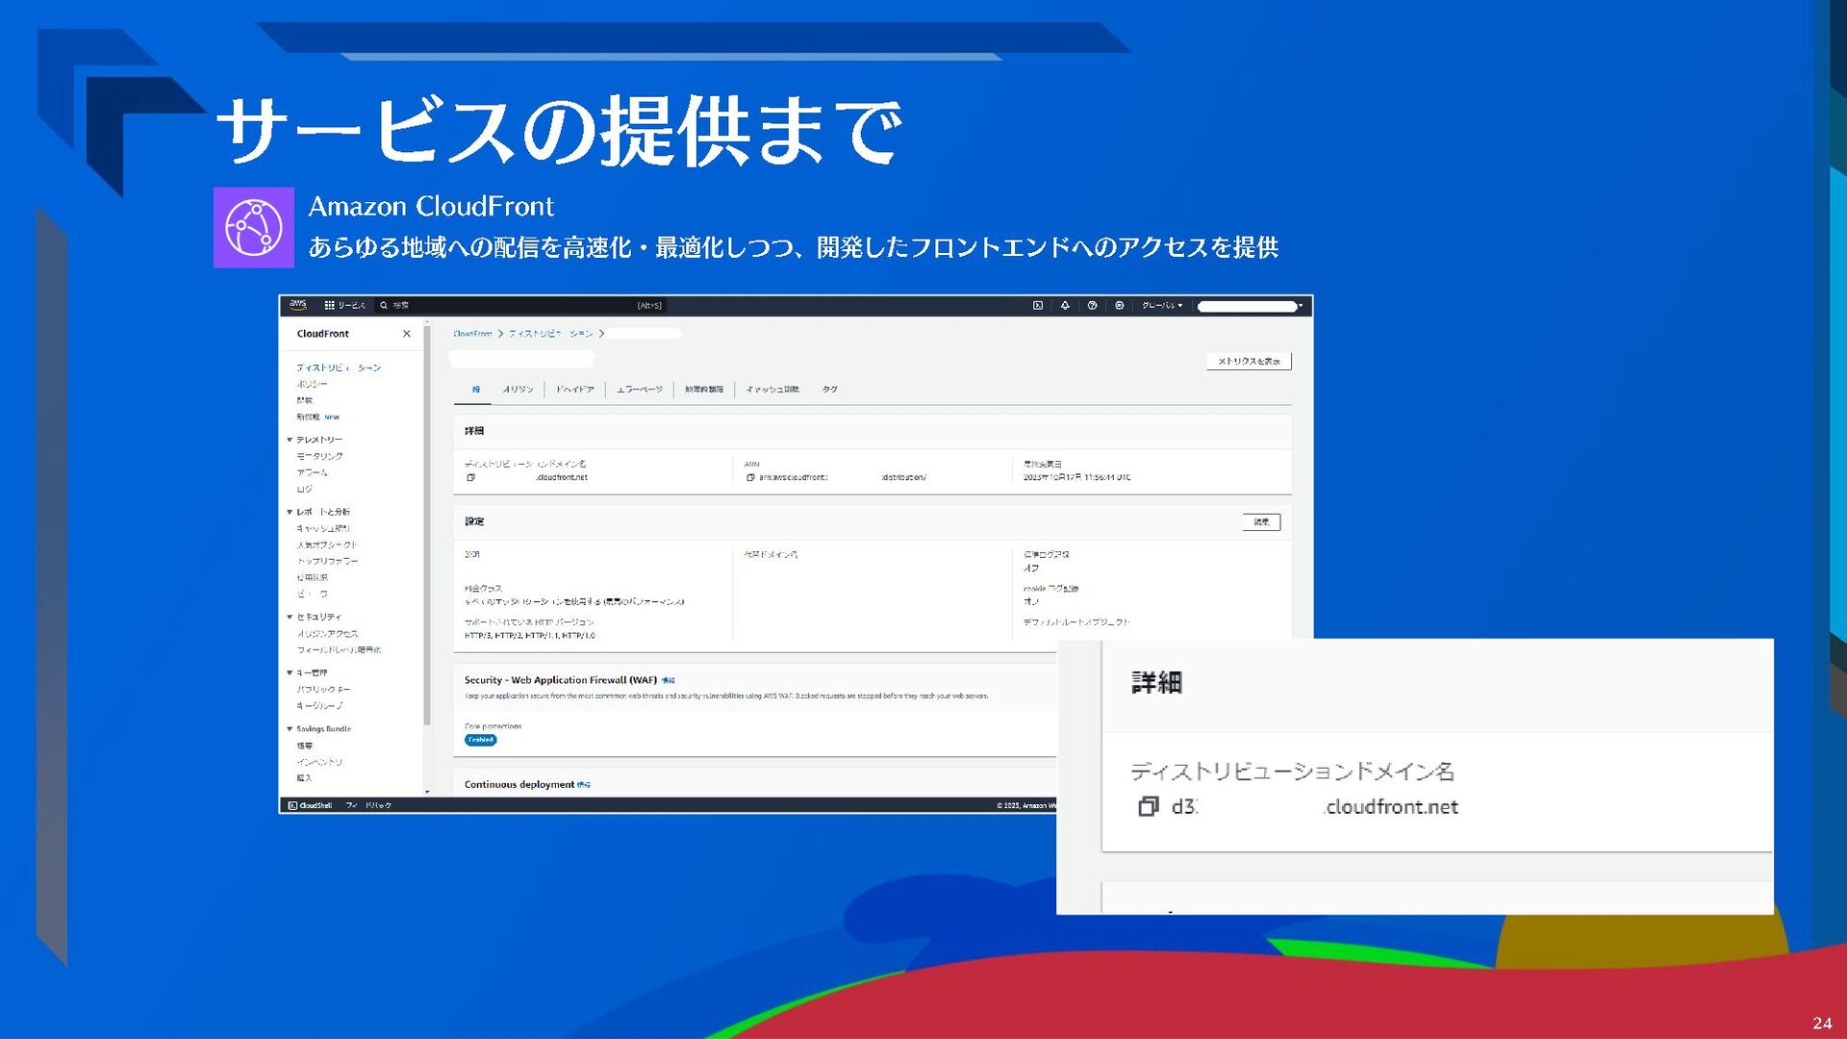1847x1039 pixels.
Task: Open キャッシュ統計 in sidebar
Action: coord(323,528)
